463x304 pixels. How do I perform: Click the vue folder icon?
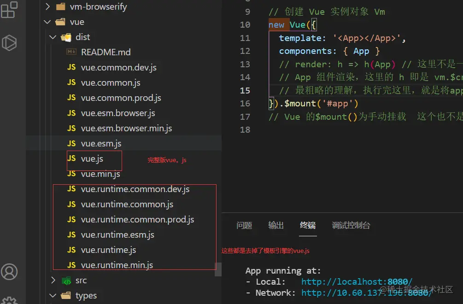(60, 22)
